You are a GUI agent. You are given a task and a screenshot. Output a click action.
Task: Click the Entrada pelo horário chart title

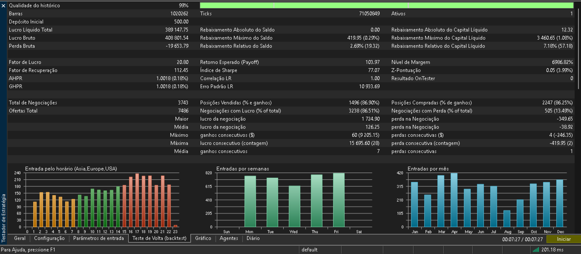[71, 169]
